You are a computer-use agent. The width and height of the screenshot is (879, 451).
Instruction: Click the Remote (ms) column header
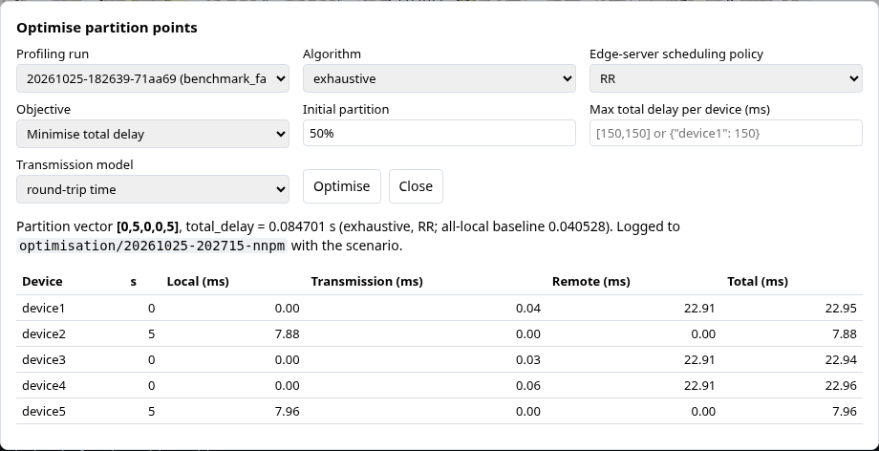click(x=590, y=282)
